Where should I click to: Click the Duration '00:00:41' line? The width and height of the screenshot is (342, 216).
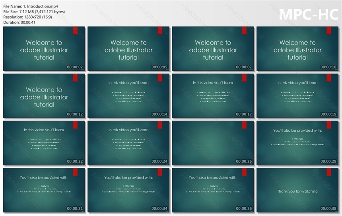[x=19, y=22]
